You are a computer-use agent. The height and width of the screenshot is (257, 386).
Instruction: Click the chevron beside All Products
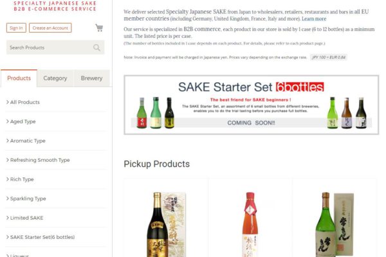[x=7, y=102]
